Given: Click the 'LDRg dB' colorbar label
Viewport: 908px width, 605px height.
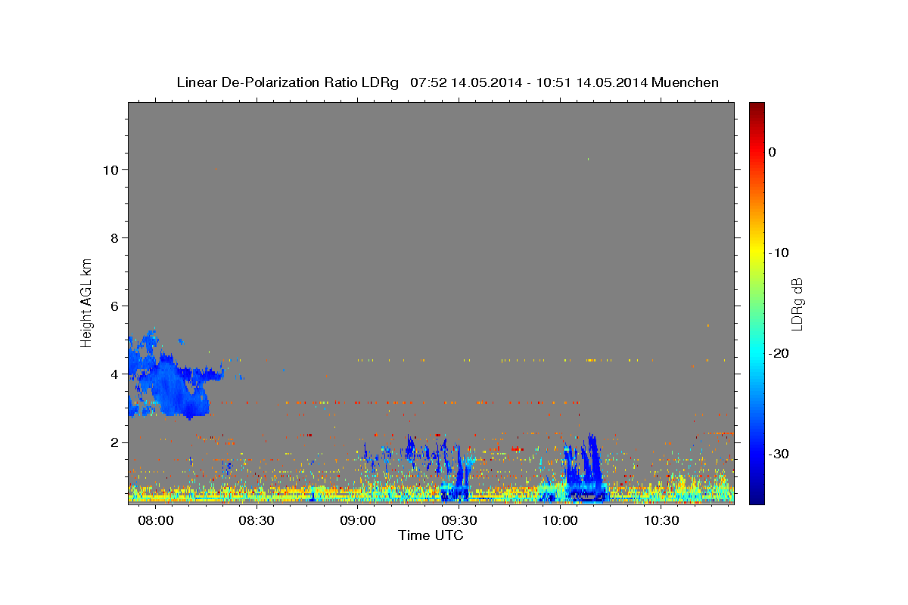Looking at the screenshot, I should [x=797, y=303].
